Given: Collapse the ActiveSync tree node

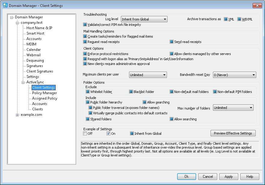Looking at the screenshot, I should coord(23,82).
